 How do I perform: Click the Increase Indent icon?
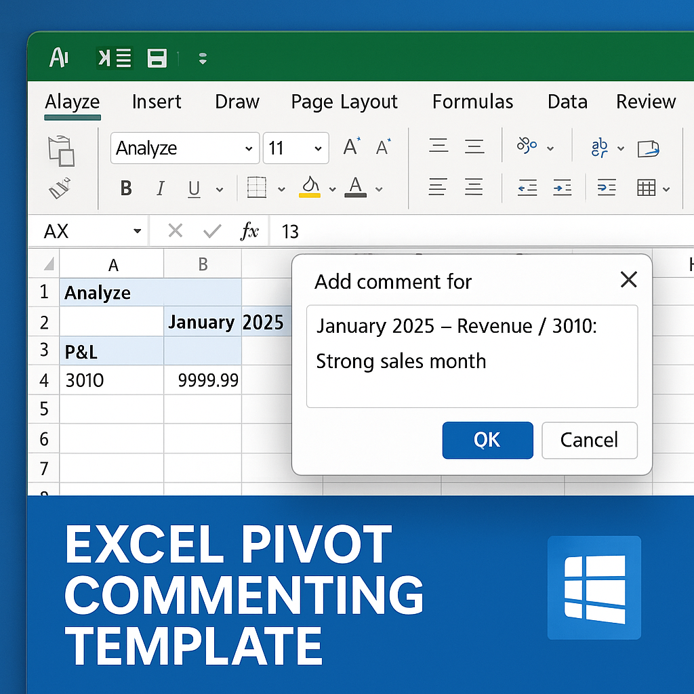coord(562,188)
